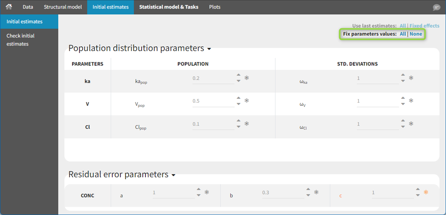This screenshot has height=215, width=446.
Task: Open the comments speech bubble icon
Action: (436, 7)
